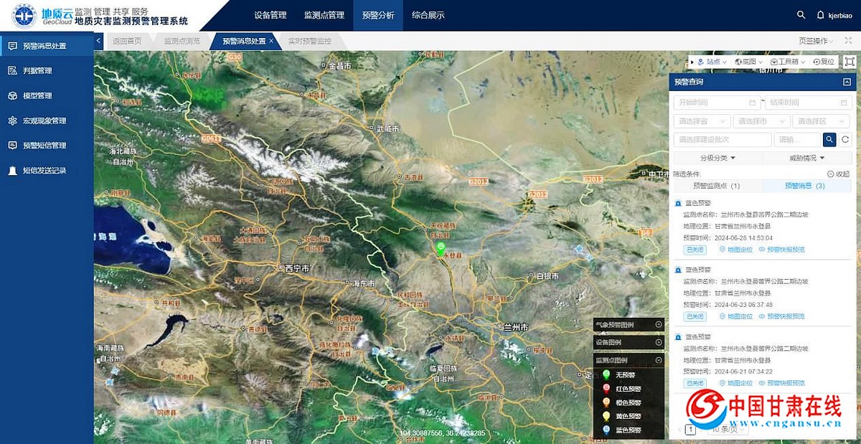The width and height of the screenshot is (861, 444).
Task: Collapse filter conditions with 收起
Action: click(x=838, y=174)
